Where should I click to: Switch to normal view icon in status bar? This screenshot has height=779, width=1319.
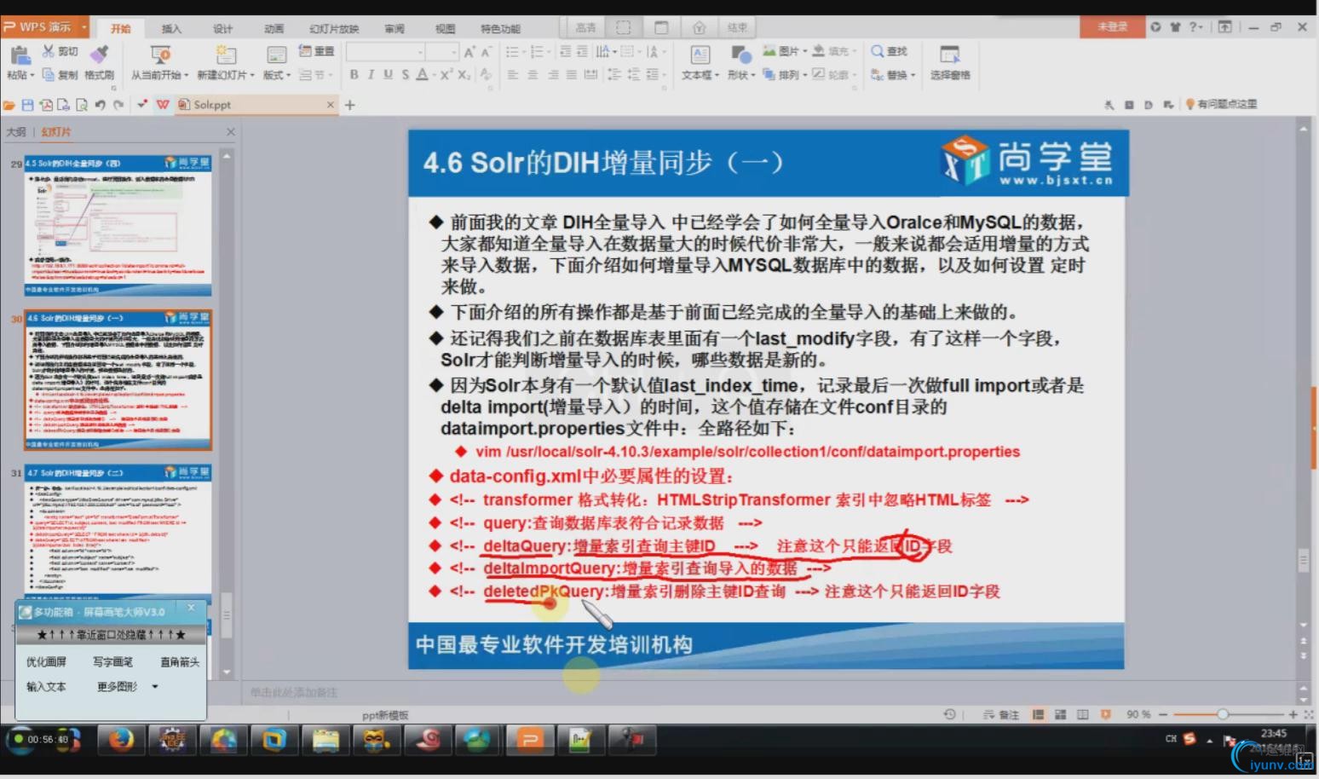click(x=1038, y=714)
